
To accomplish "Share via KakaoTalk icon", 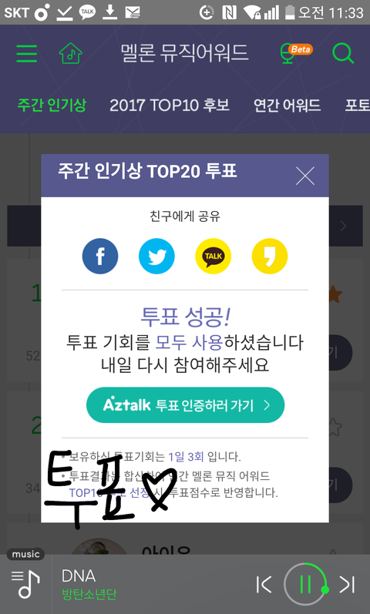I will pyautogui.click(x=214, y=256).
